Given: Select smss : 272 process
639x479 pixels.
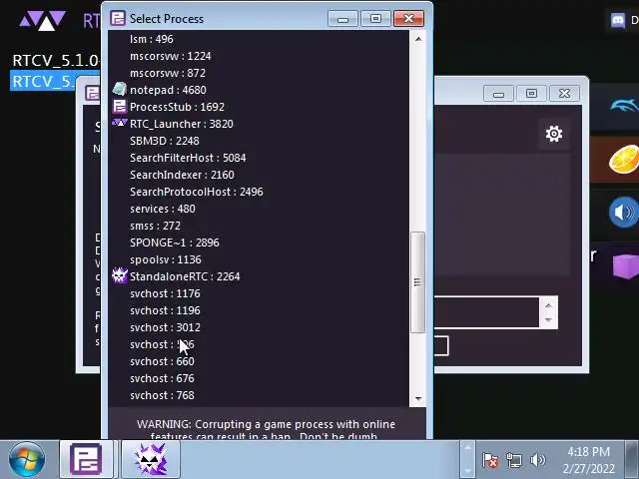Looking at the screenshot, I should coord(155,227).
